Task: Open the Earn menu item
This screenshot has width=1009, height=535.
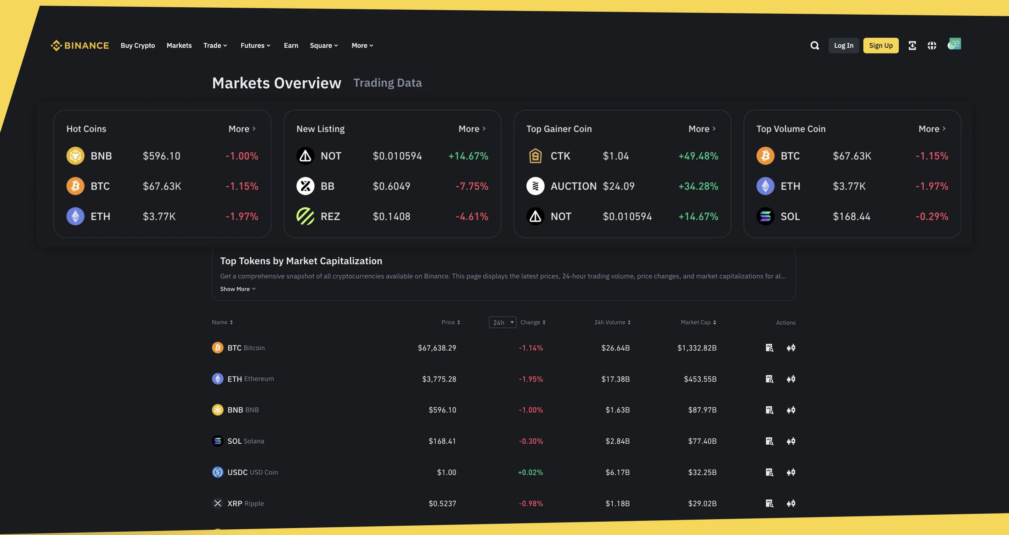Action: point(290,45)
